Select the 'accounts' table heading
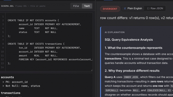This screenshot has width=173, height=97. pyautogui.click(x=7, y=77)
